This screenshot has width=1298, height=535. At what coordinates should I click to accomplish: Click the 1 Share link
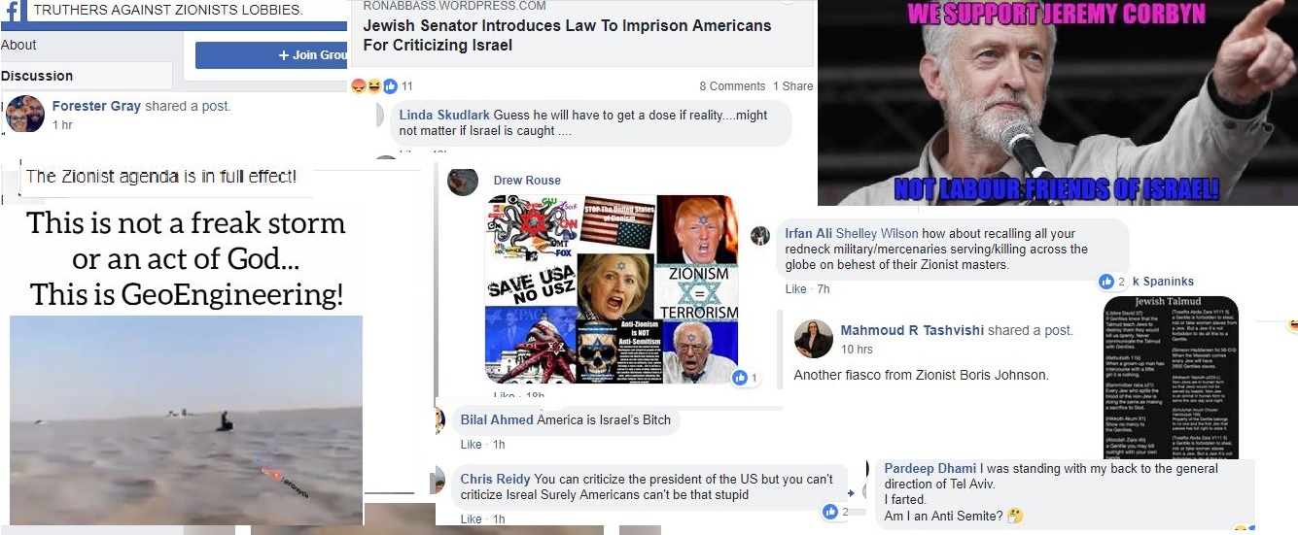coord(792,85)
